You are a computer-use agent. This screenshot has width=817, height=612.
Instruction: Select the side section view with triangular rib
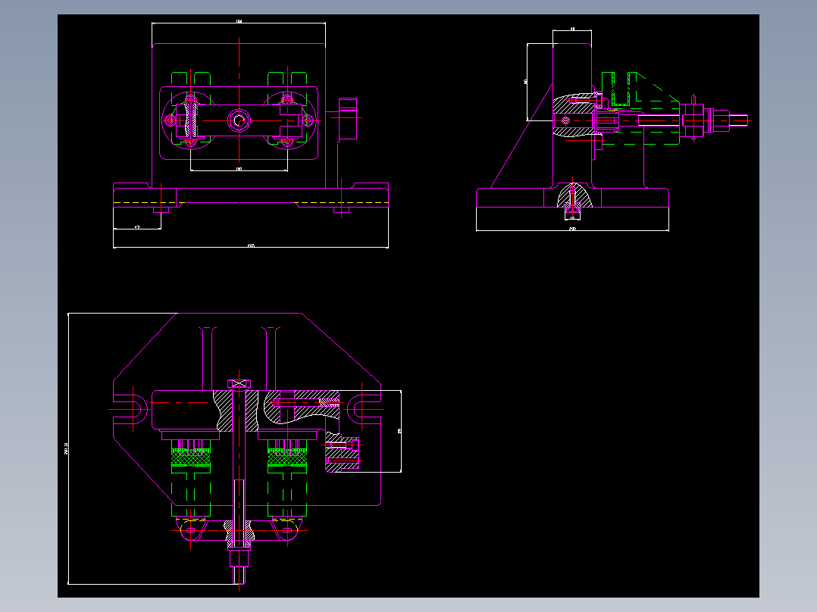(x=612, y=130)
